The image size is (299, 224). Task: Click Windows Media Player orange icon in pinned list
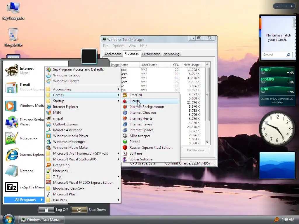[x=11, y=106]
